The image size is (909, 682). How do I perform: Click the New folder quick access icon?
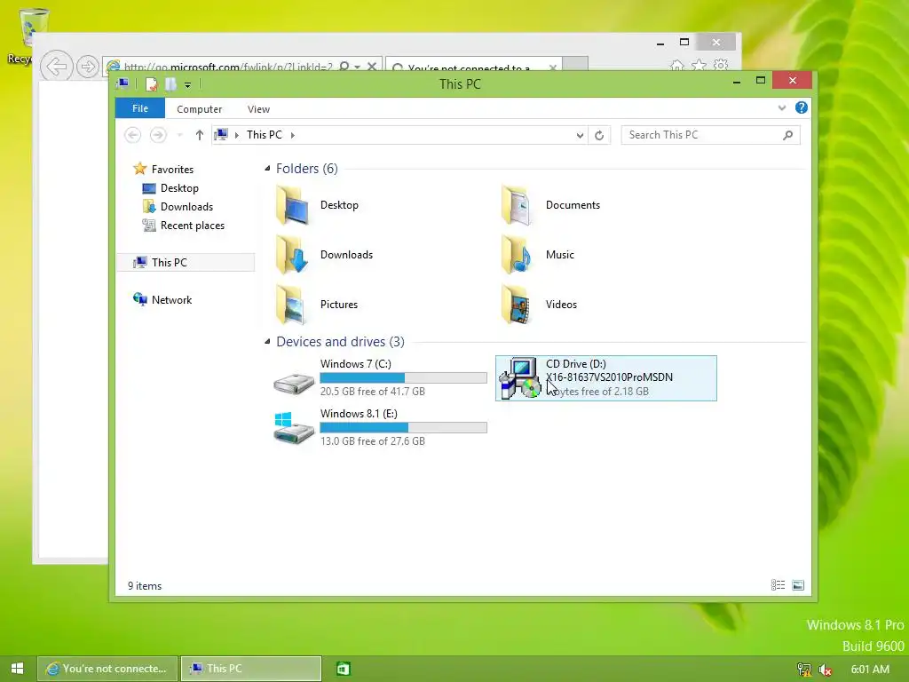170,84
